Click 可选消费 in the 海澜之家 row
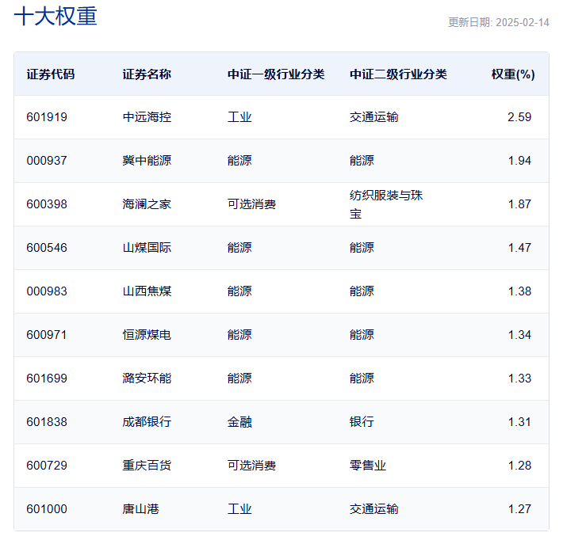Image resolution: width=563 pixels, height=544 pixels. [251, 204]
